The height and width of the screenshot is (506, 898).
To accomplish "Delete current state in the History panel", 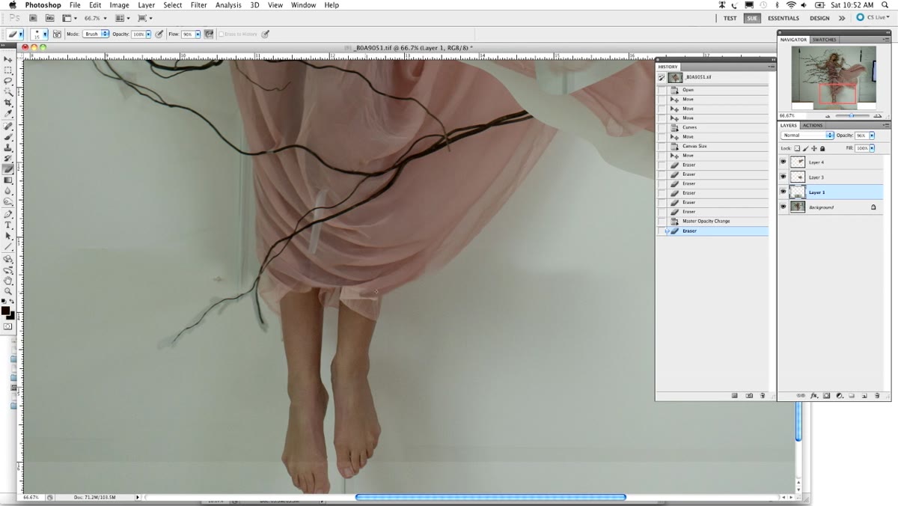I will click(763, 395).
